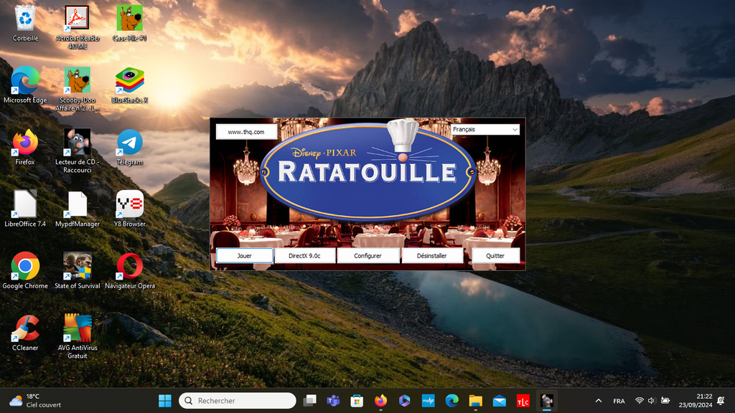Click the Rechercher taskbar search box
The width and height of the screenshot is (735, 413).
tap(237, 401)
